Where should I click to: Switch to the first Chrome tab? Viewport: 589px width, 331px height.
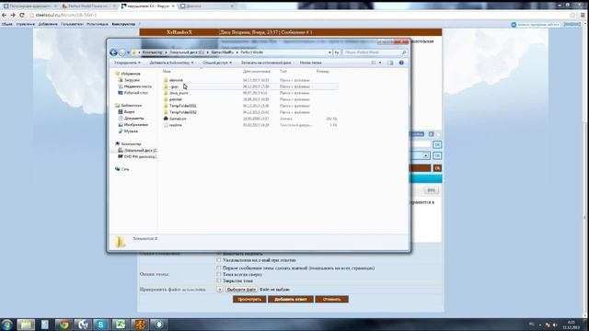(29, 6)
